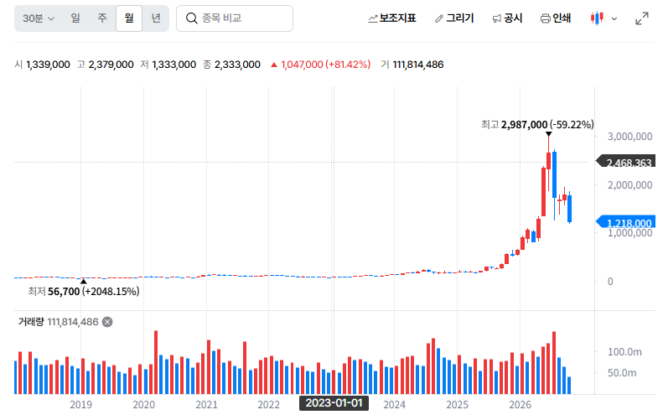This screenshot has width=663, height=420.
Task: Click the 종 2,333,000 close value
Action: click(231, 65)
